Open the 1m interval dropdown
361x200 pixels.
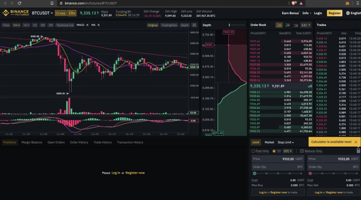pyautogui.click(x=16, y=25)
